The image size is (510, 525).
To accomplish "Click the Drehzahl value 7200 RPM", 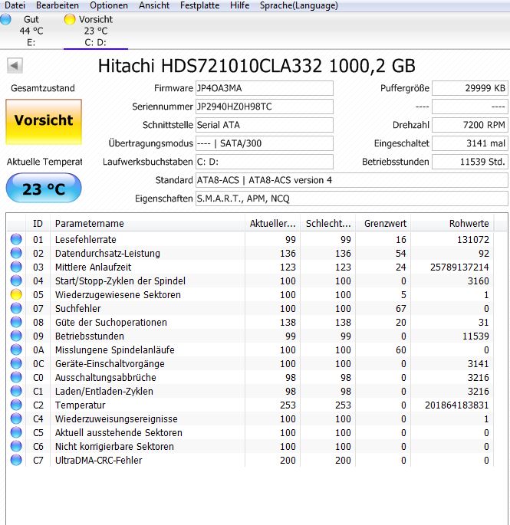I will 470,125.
